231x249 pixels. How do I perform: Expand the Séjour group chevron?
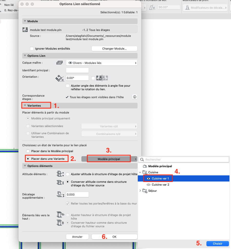point(140,190)
